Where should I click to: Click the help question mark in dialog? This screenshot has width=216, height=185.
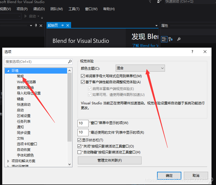pos(192,52)
